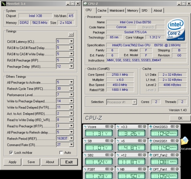Click OK in the CPU-Z window
The image size is (191, 179).
pos(180,118)
